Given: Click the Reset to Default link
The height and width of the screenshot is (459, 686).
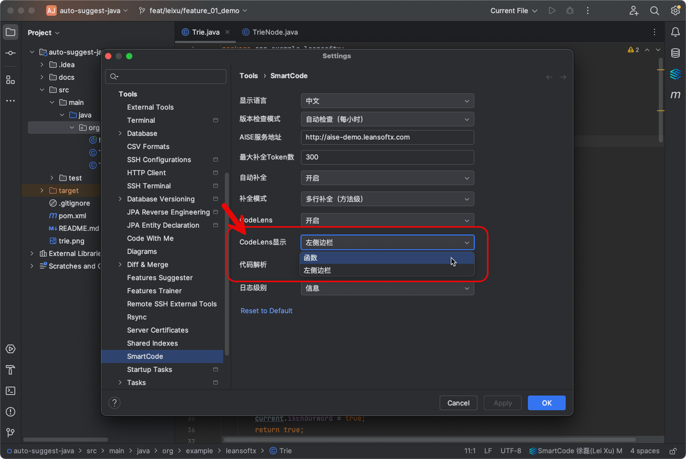Looking at the screenshot, I should [266, 311].
